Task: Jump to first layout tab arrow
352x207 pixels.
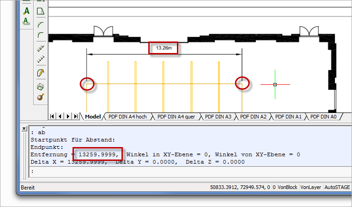Action: pos(53,117)
